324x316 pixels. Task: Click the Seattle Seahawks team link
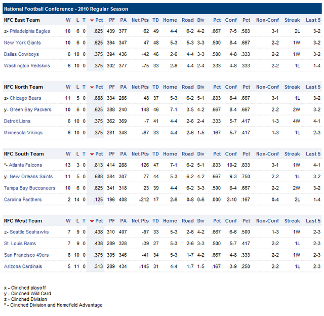tap(29, 232)
